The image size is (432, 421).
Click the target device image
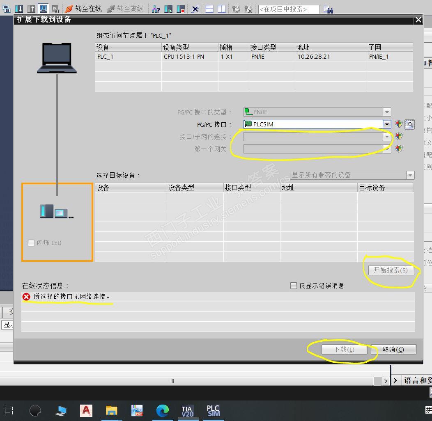coord(57,211)
